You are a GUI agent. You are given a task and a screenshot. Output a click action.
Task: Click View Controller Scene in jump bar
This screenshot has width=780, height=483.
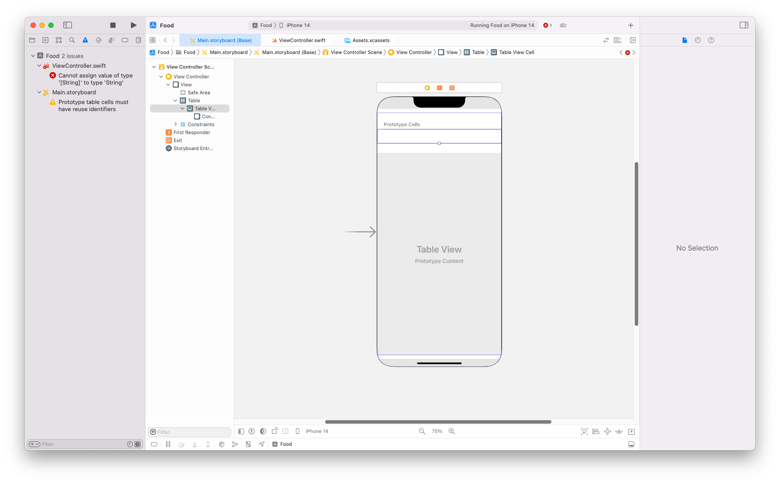353,52
